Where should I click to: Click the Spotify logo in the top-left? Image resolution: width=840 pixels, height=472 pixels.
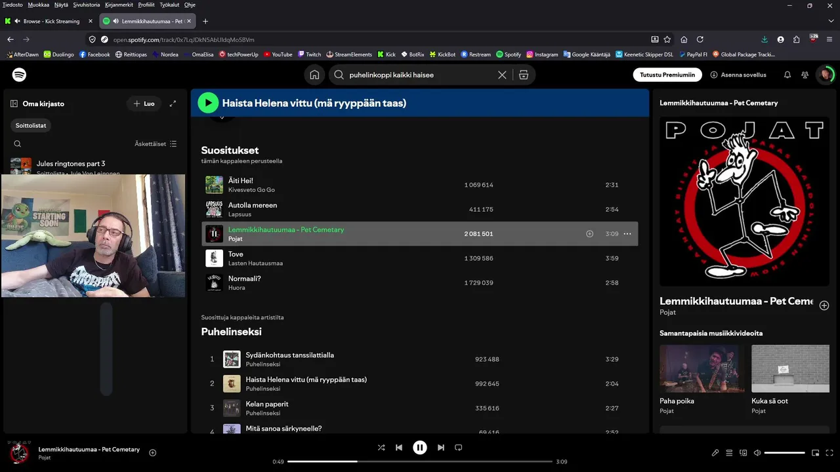click(x=20, y=75)
